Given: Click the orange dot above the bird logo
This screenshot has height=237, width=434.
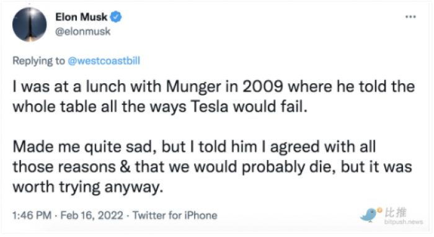Looking at the screenshot, I should pyautogui.click(x=379, y=210).
